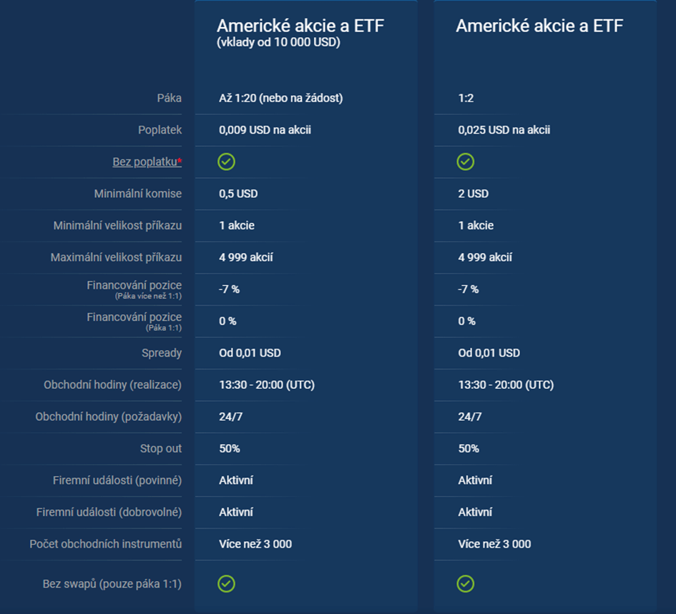Click the Bez swapů checkmark under the 0,5 USD commission account
Image resolution: width=676 pixels, height=614 pixels.
coord(226,584)
